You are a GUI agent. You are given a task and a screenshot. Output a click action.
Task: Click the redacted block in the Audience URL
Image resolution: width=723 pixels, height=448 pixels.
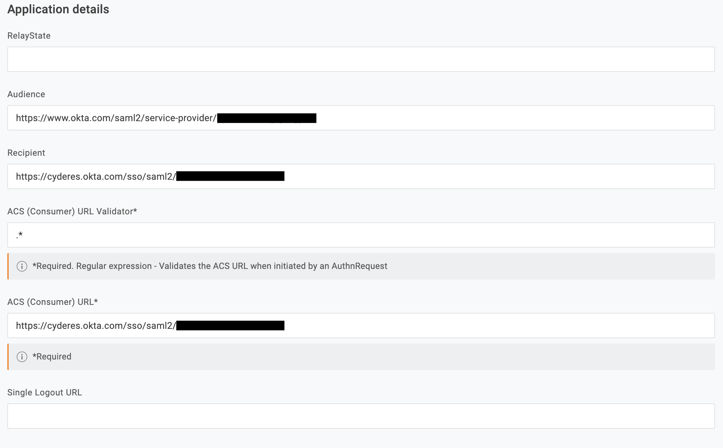tap(267, 118)
